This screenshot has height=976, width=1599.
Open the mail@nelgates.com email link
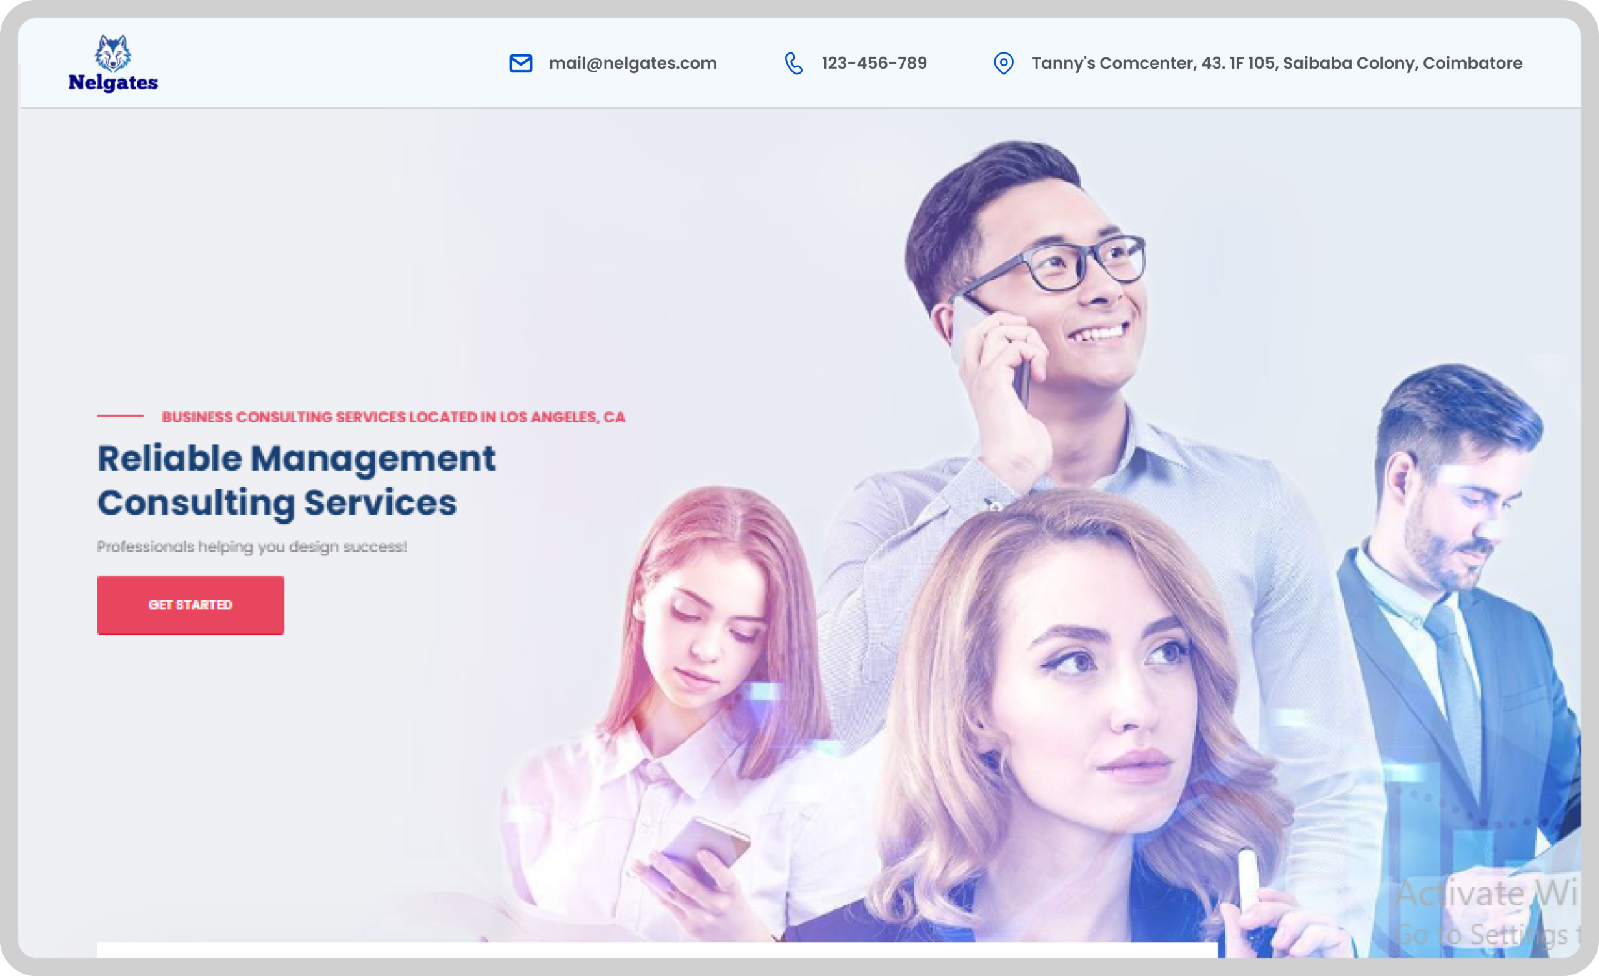point(632,63)
